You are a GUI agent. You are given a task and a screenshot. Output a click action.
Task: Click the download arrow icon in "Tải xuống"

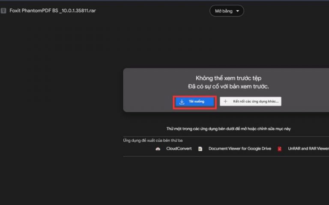pos(182,102)
